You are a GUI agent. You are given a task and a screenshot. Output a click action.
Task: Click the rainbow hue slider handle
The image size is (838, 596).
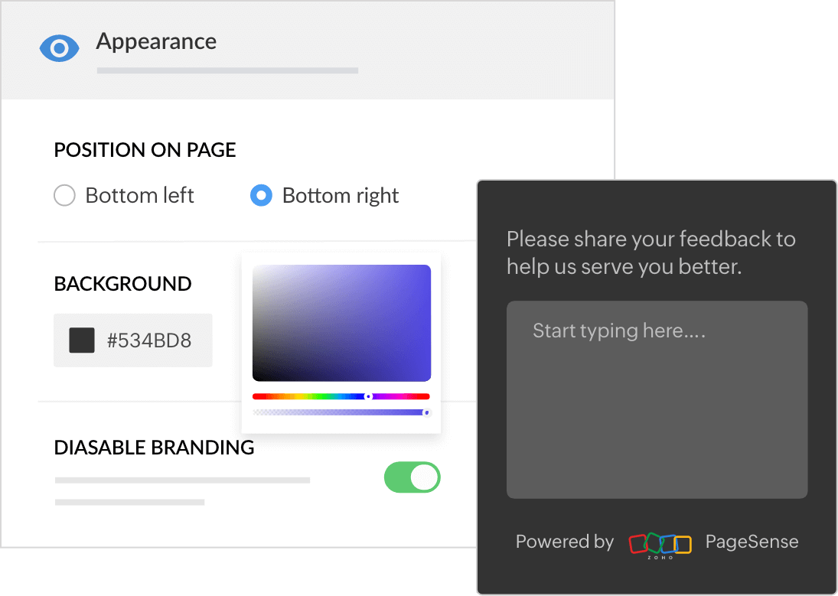point(368,396)
